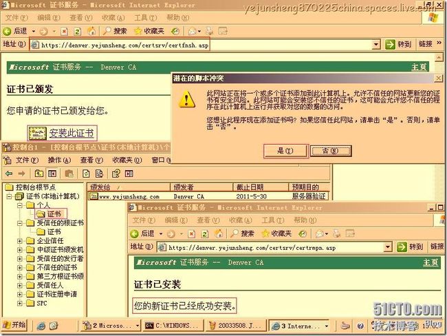The image size is (447, 336).
Task: Go back using the MMC console toolbar arrow
Action: [x=9, y=174]
